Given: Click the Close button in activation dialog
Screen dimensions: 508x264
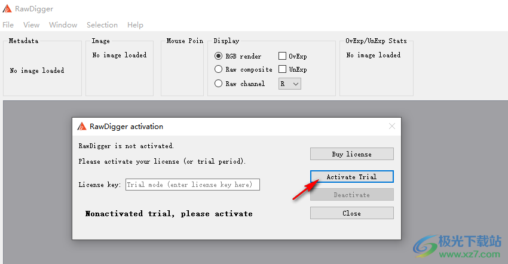Looking at the screenshot, I should [352, 213].
